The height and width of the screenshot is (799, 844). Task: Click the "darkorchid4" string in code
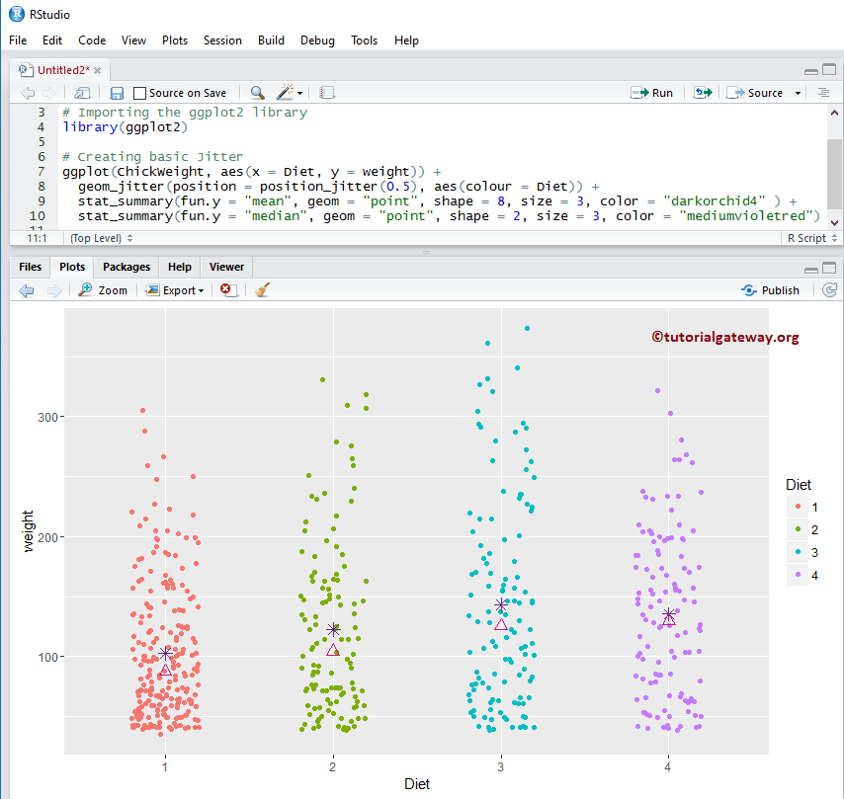[714, 201]
